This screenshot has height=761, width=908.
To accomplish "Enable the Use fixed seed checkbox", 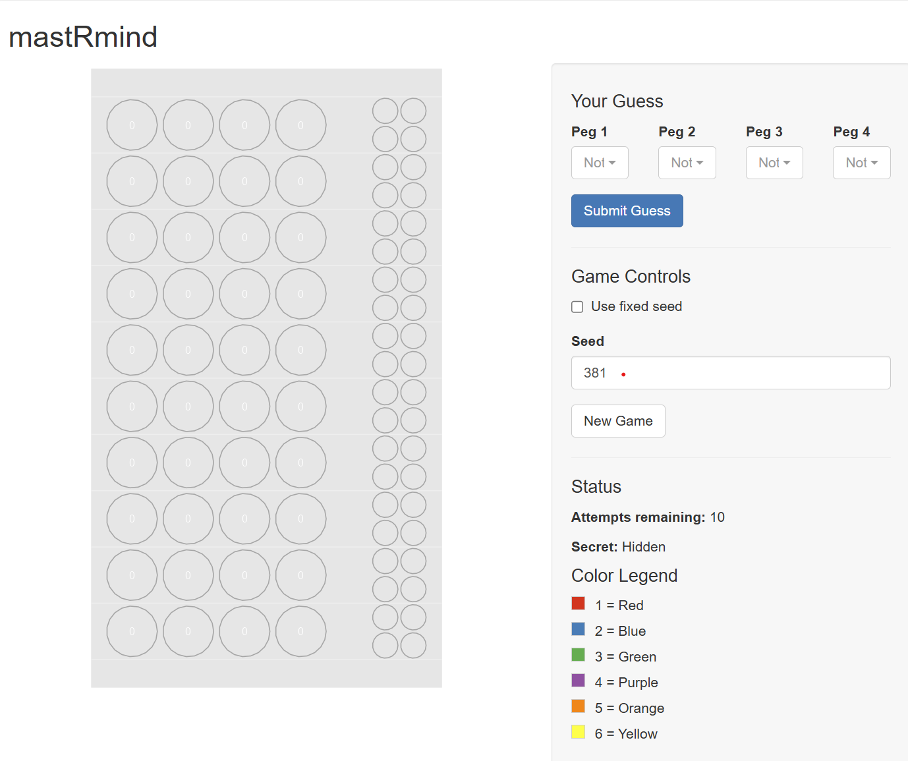I will pyautogui.click(x=577, y=307).
